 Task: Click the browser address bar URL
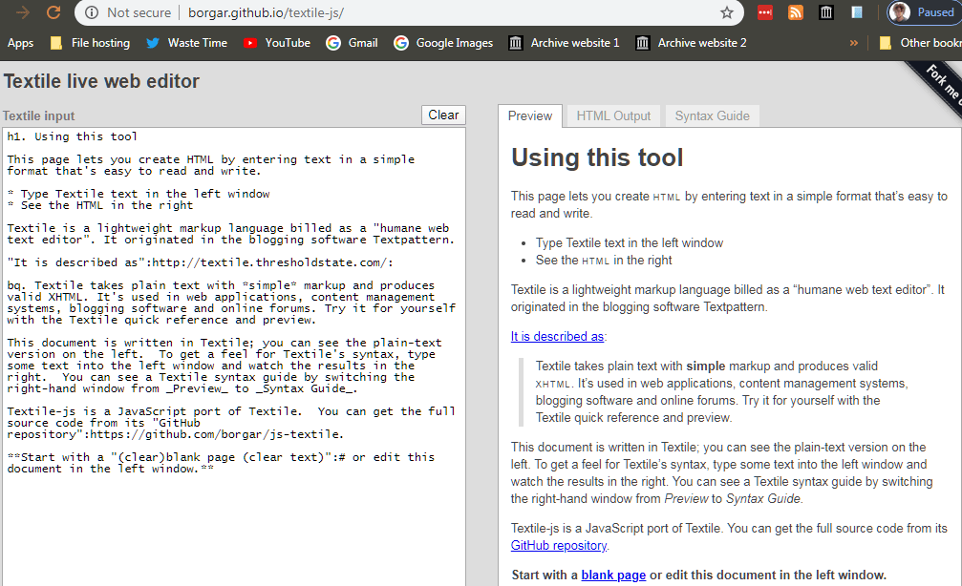(260, 13)
